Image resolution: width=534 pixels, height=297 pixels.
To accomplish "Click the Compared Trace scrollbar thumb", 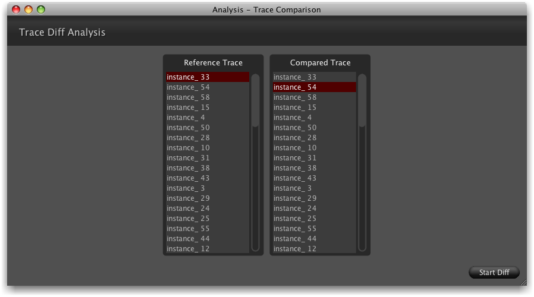I will [362, 100].
